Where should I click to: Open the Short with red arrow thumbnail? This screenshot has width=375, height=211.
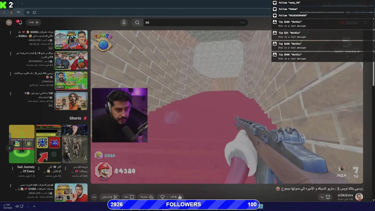(48, 144)
